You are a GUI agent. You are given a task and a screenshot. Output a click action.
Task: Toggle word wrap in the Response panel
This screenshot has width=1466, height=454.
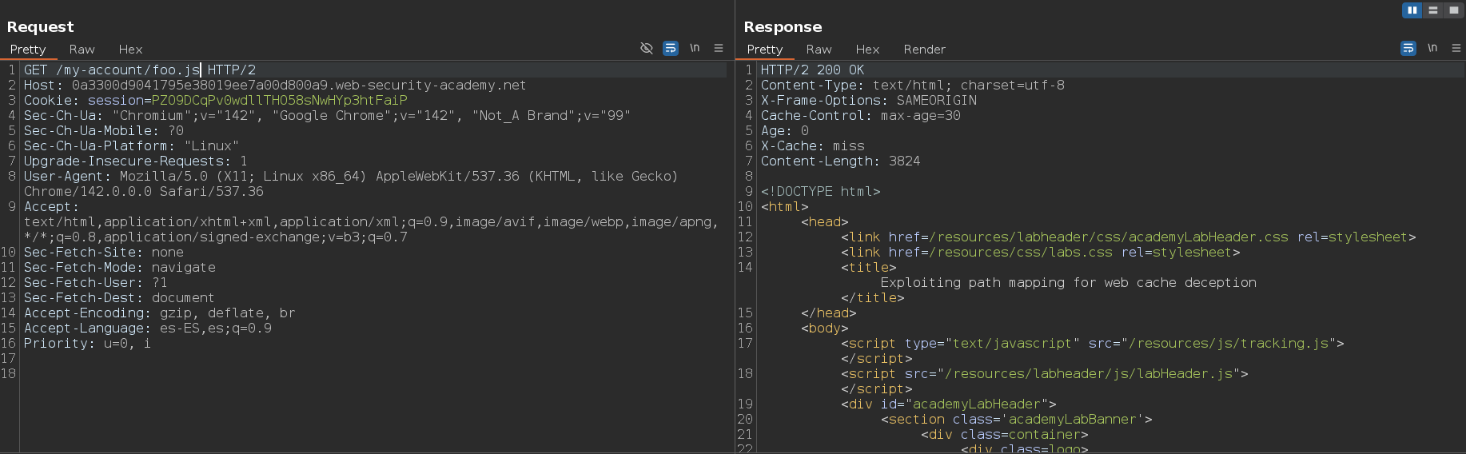click(x=1408, y=49)
